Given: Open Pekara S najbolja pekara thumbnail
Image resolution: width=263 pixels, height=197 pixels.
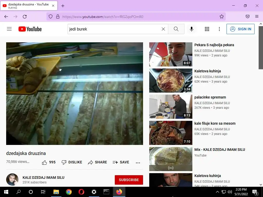Looking at the screenshot, I should pyautogui.click(x=171, y=54).
